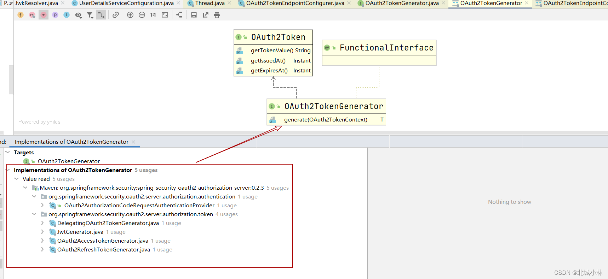Close the Implementations of OAuth2TokenGenerator find tab
608x279 pixels.
click(x=133, y=142)
